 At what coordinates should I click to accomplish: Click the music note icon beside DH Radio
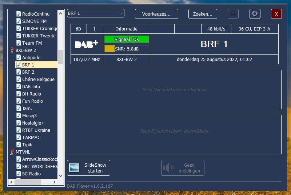pos(19,94)
